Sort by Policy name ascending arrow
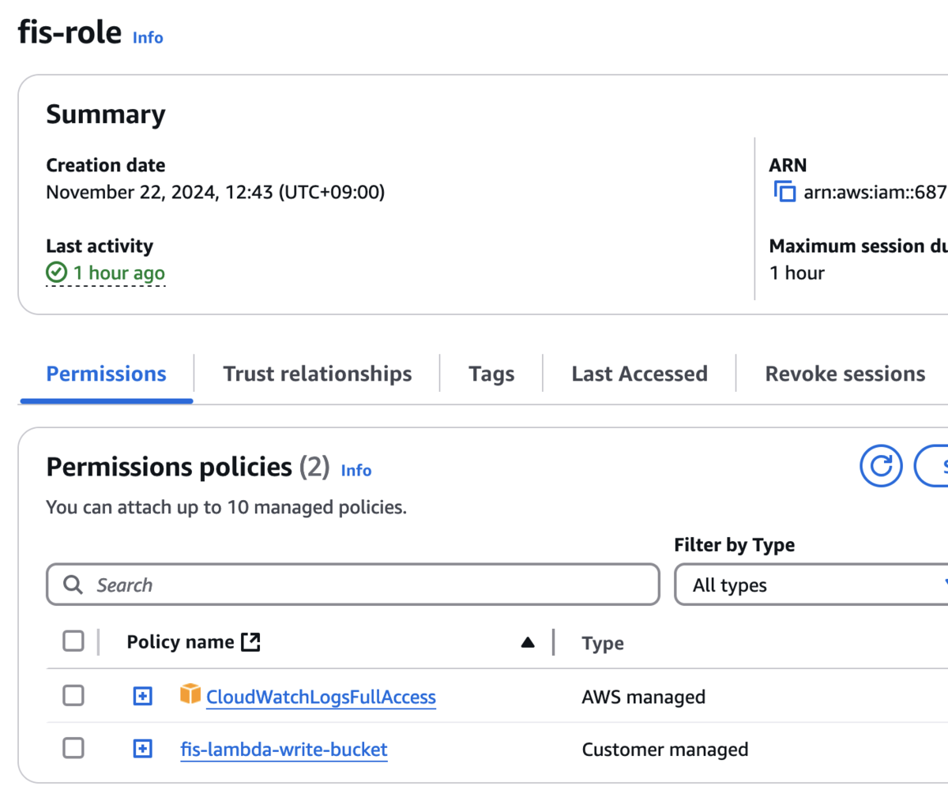The width and height of the screenshot is (948, 797). 528,642
